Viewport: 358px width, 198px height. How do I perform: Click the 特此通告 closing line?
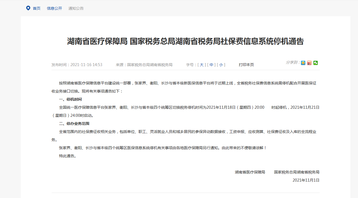coord(68,156)
